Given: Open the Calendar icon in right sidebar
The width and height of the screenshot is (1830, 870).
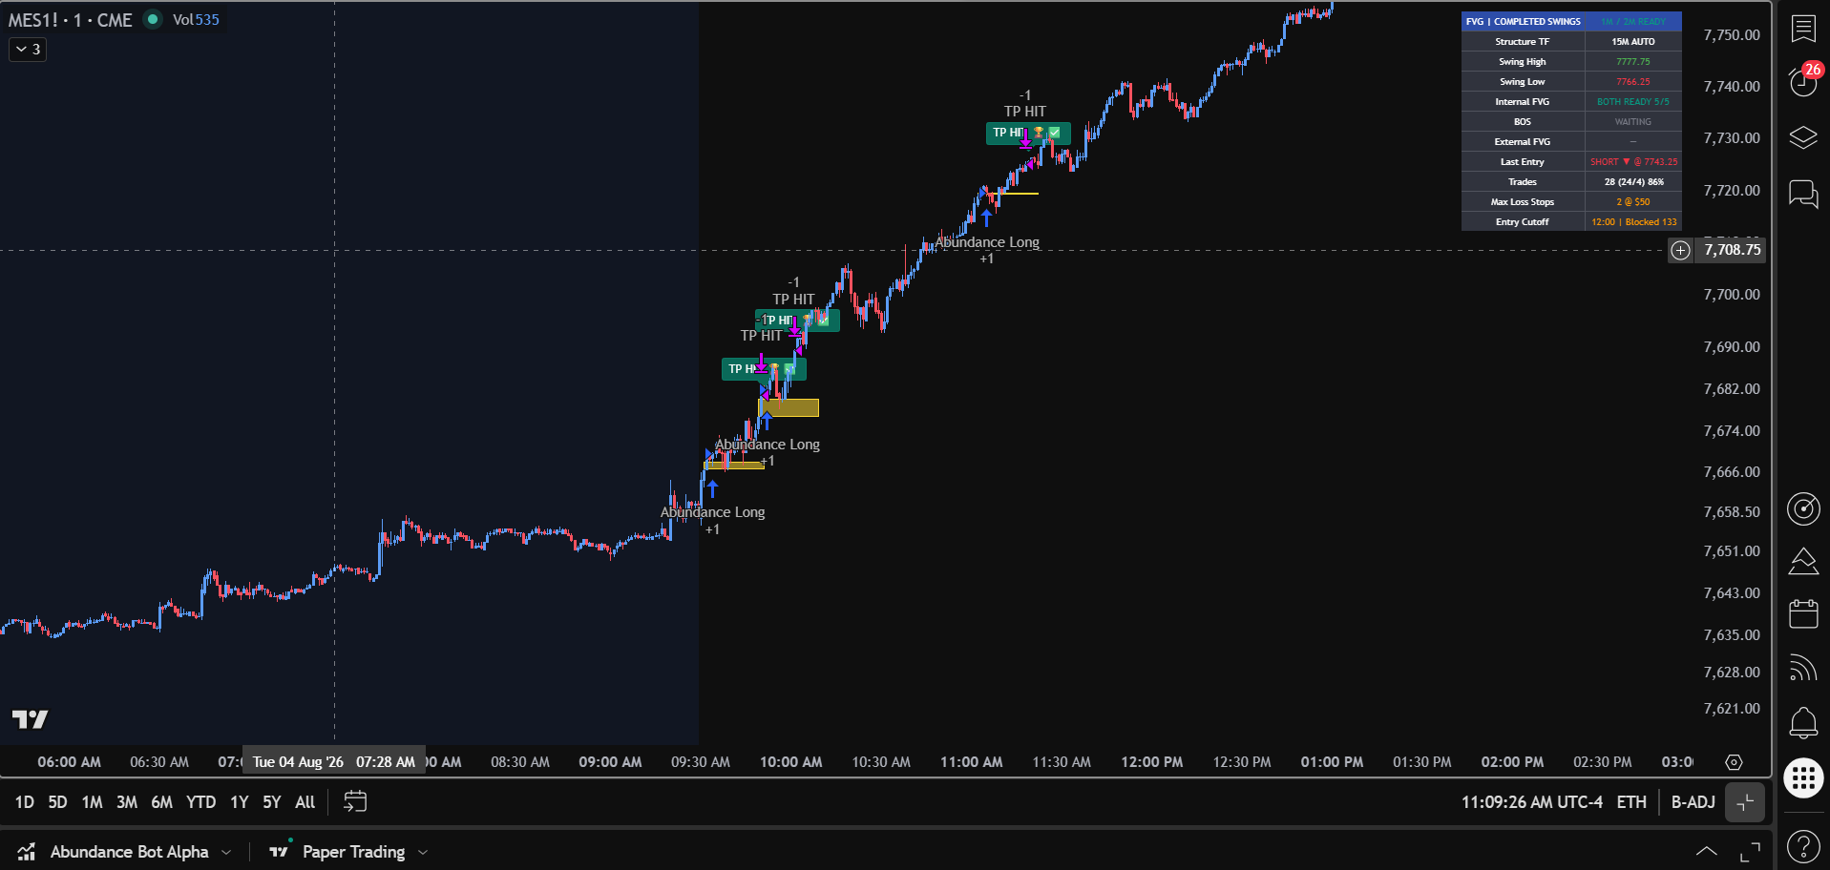Looking at the screenshot, I should [1803, 613].
